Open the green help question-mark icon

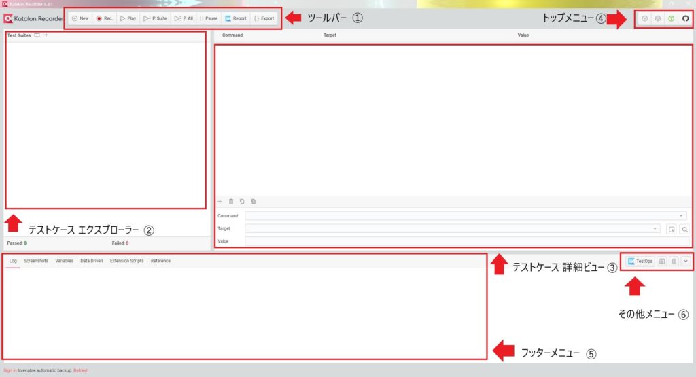click(x=671, y=18)
